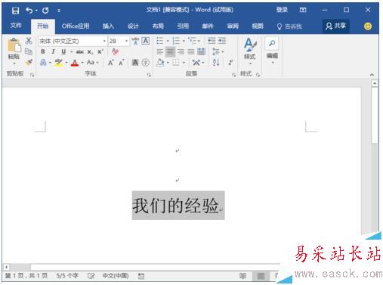Click the 告诉我 search box
Screen dimensions: 383x285
(x=289, y=26)
